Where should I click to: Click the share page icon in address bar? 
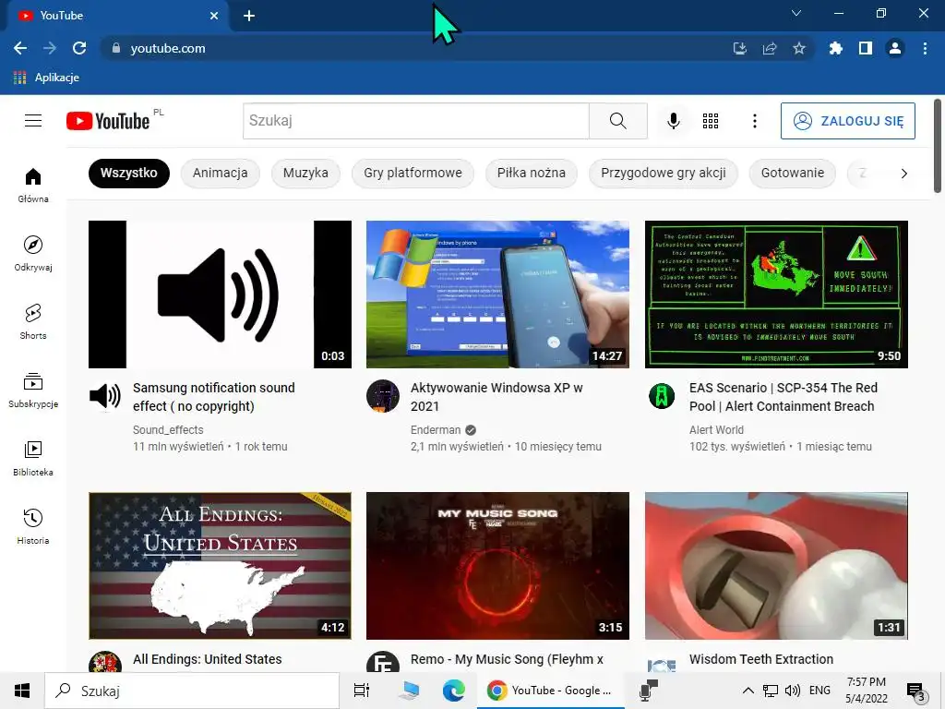770,48
